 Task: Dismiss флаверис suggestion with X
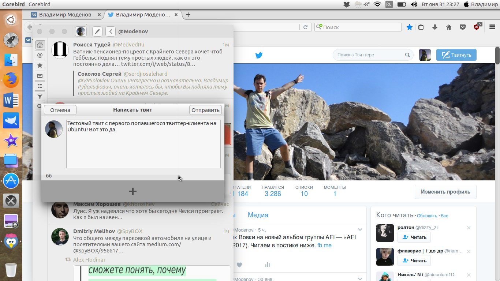pyautogui.click(x=469, y=251)
